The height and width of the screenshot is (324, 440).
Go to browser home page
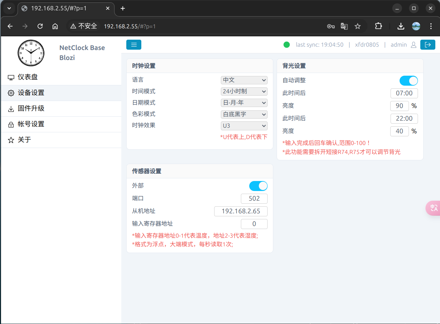pos(55,26)
